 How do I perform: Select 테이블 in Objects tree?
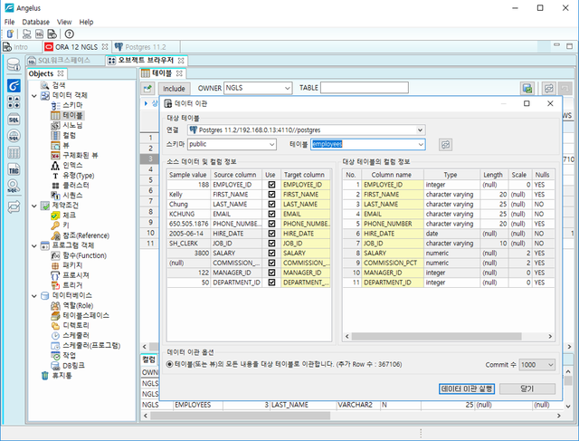[72, 115]
